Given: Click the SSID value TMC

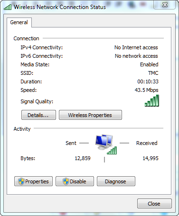Looking at the screenshot, I should pos(153,73).
